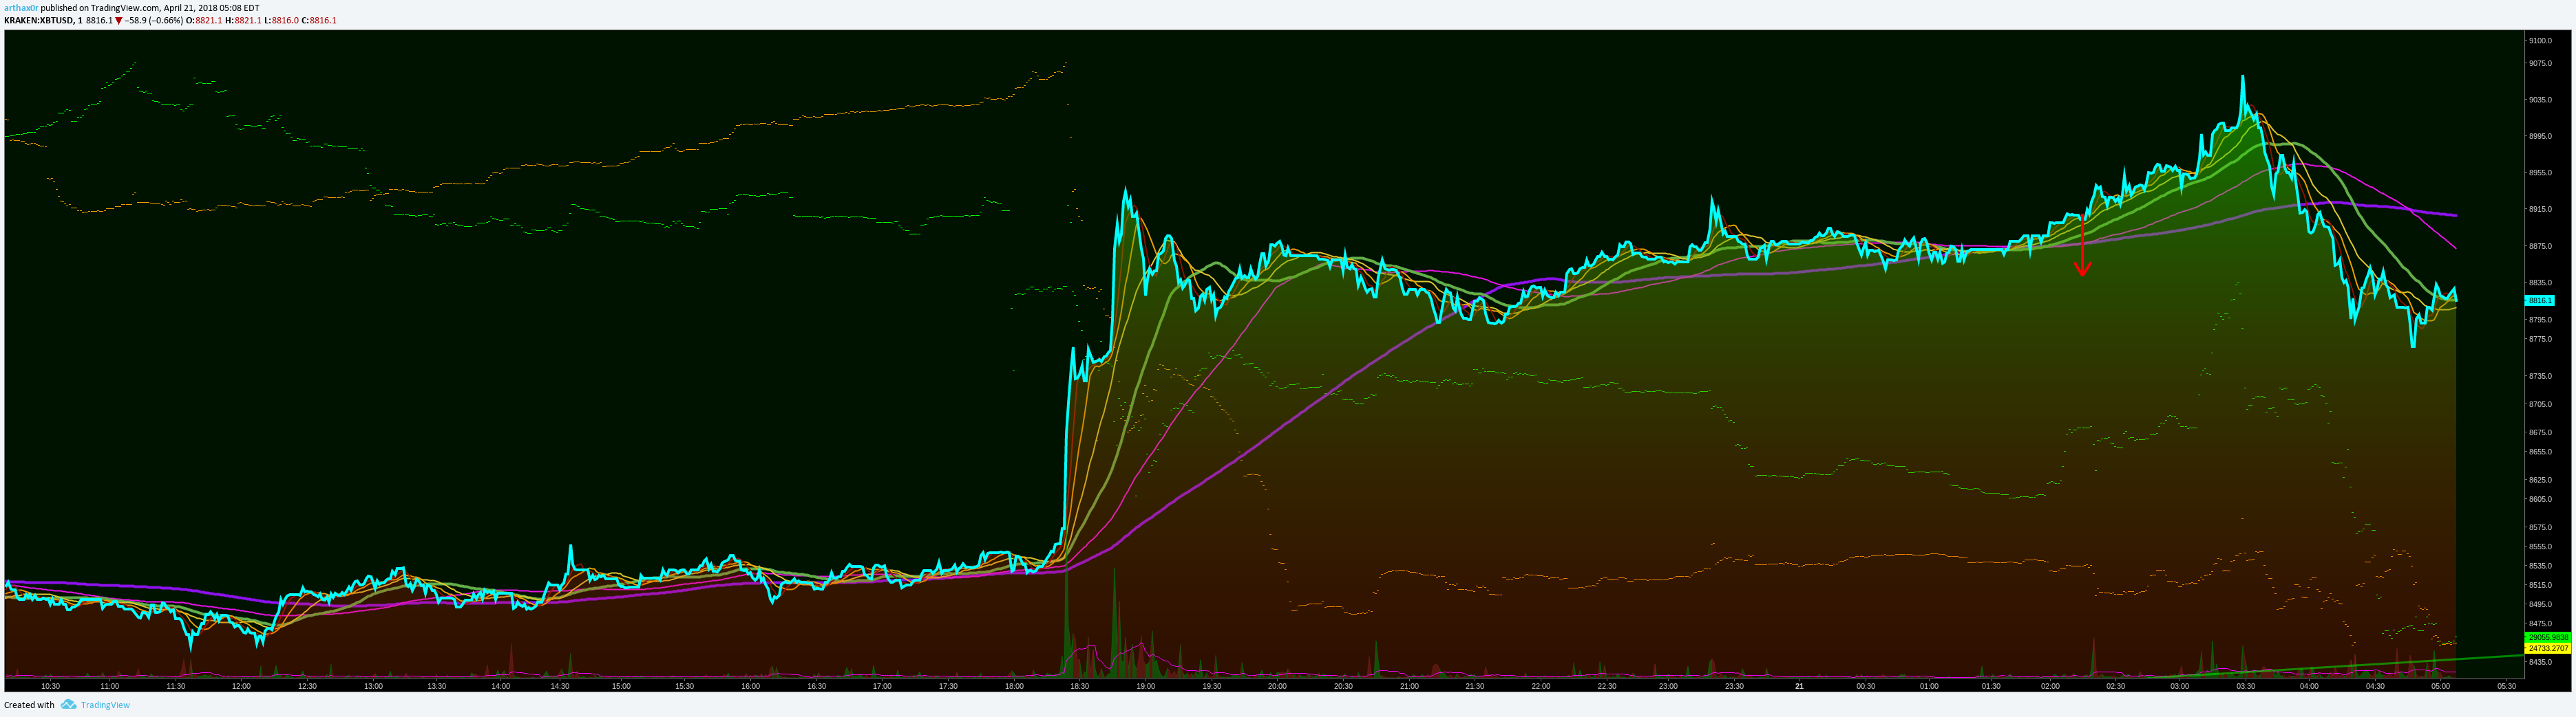Click the 9035.0 price axis label
This screenshot has height=717, width=2576.
(2540, 100)
